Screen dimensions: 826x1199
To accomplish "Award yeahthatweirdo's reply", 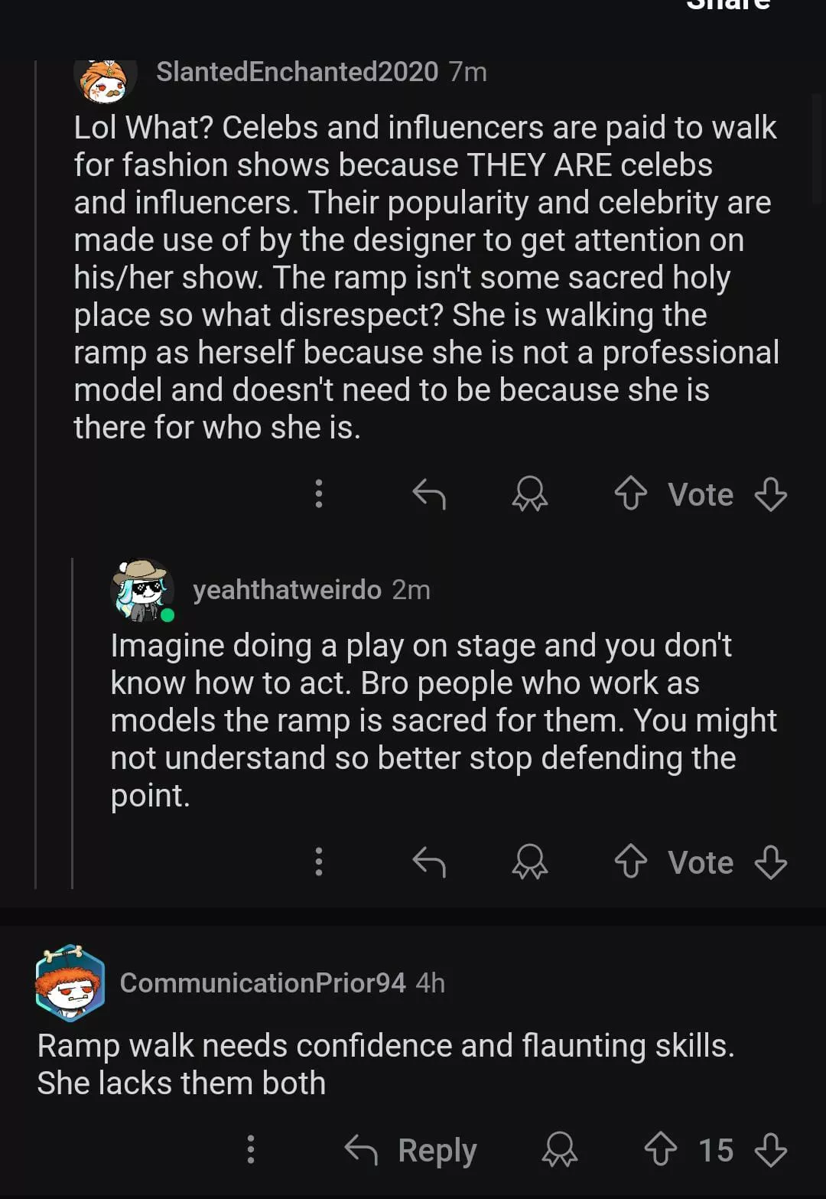I will point(529,862).
